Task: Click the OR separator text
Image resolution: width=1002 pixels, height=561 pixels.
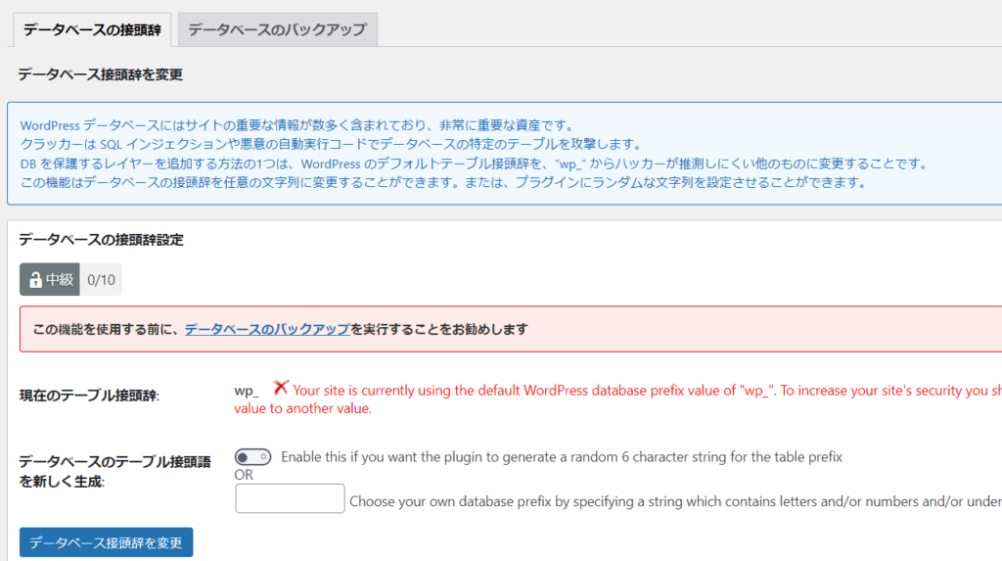Action: click(x=245, y=475)
